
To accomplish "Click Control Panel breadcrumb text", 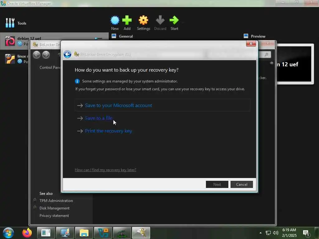I will point(50,68).
